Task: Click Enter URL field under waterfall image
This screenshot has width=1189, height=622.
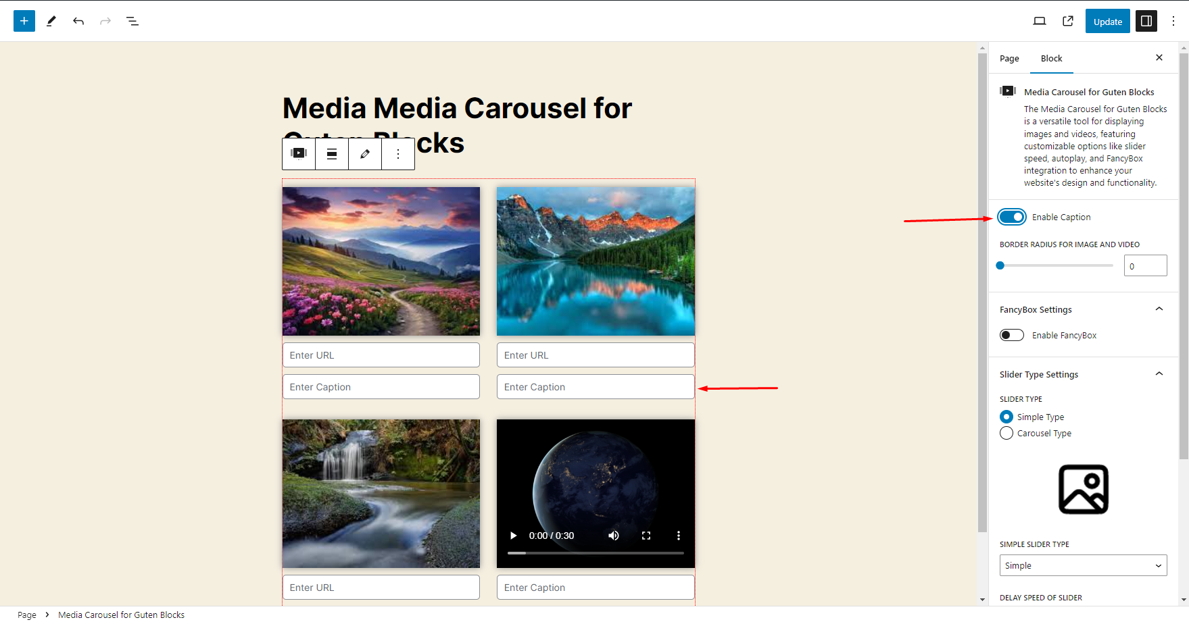Action: 381,588
